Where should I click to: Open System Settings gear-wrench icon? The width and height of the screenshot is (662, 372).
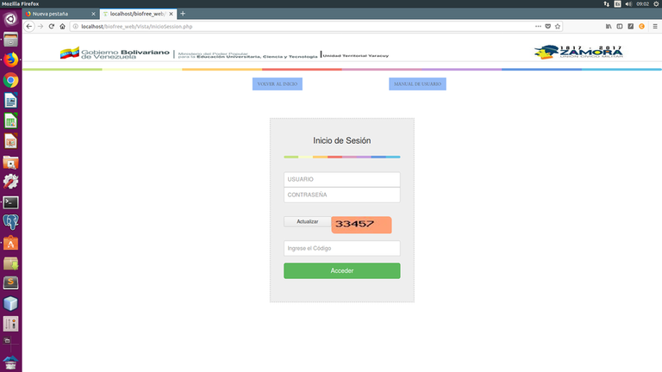[x=10, y=182]
